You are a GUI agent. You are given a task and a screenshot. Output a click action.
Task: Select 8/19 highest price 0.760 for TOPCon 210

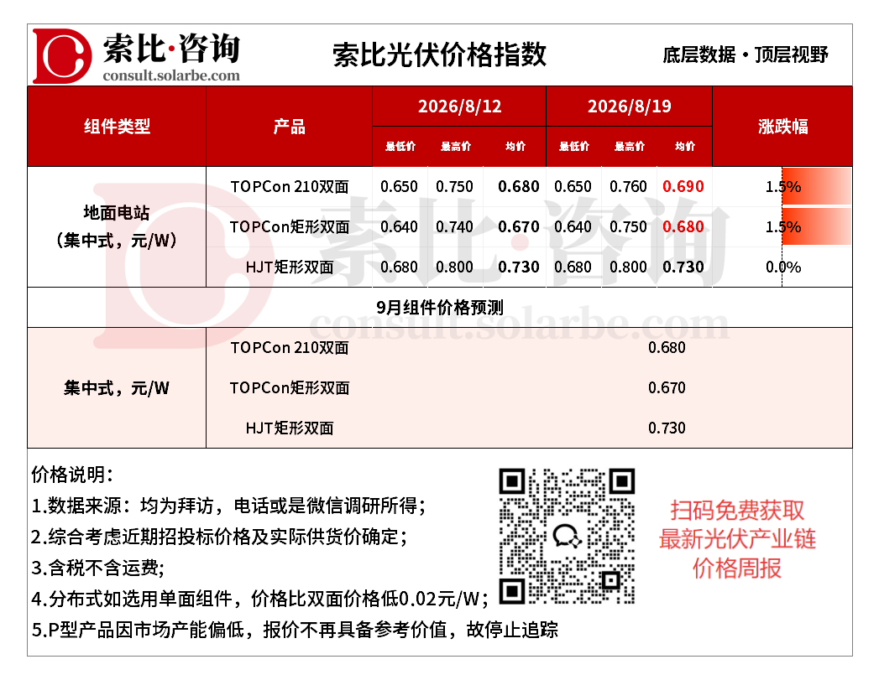pos(629,187)
